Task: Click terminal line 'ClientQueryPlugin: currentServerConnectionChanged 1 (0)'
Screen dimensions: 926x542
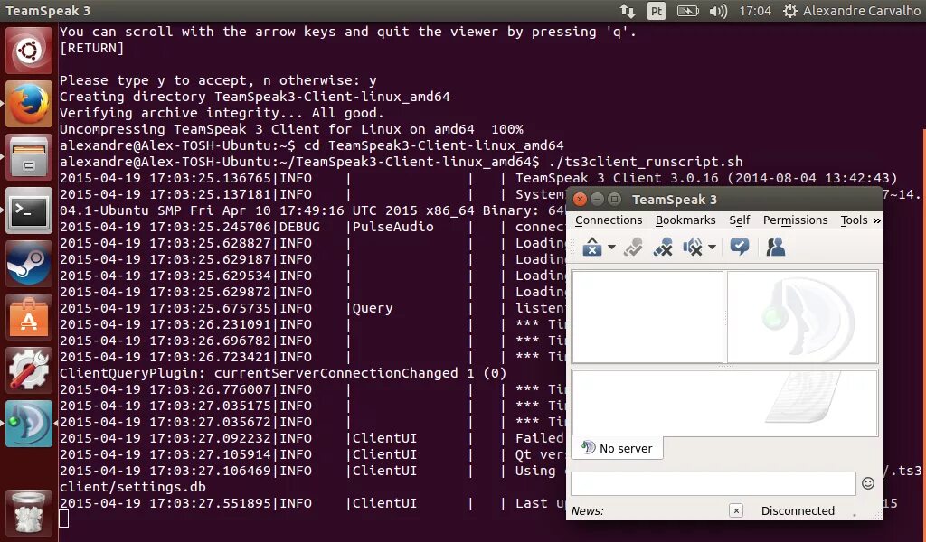Action: point(283,373)
